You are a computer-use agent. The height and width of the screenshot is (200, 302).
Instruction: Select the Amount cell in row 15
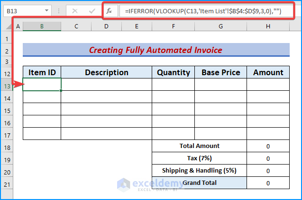268,109
